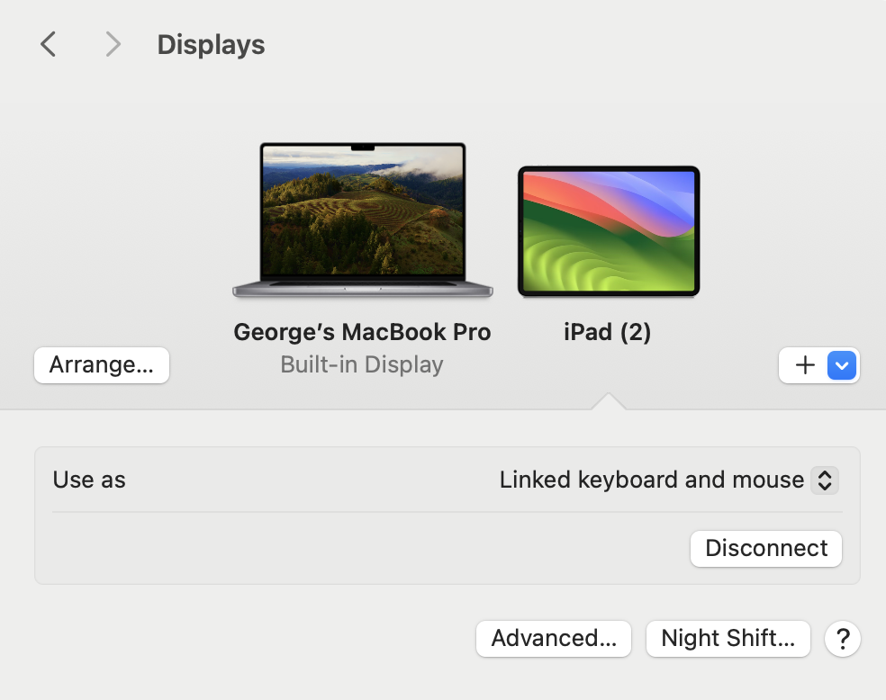
Task: Expand the blue chevron next to plus
Action: (x=842, y=365)
